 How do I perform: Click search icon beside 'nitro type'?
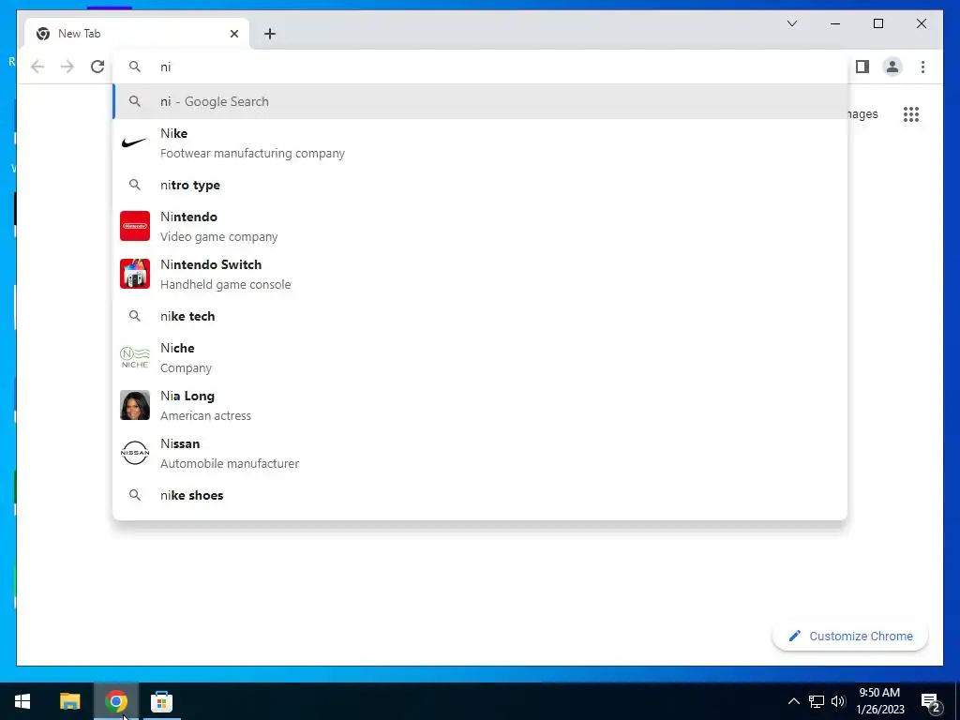pos(135,185)
